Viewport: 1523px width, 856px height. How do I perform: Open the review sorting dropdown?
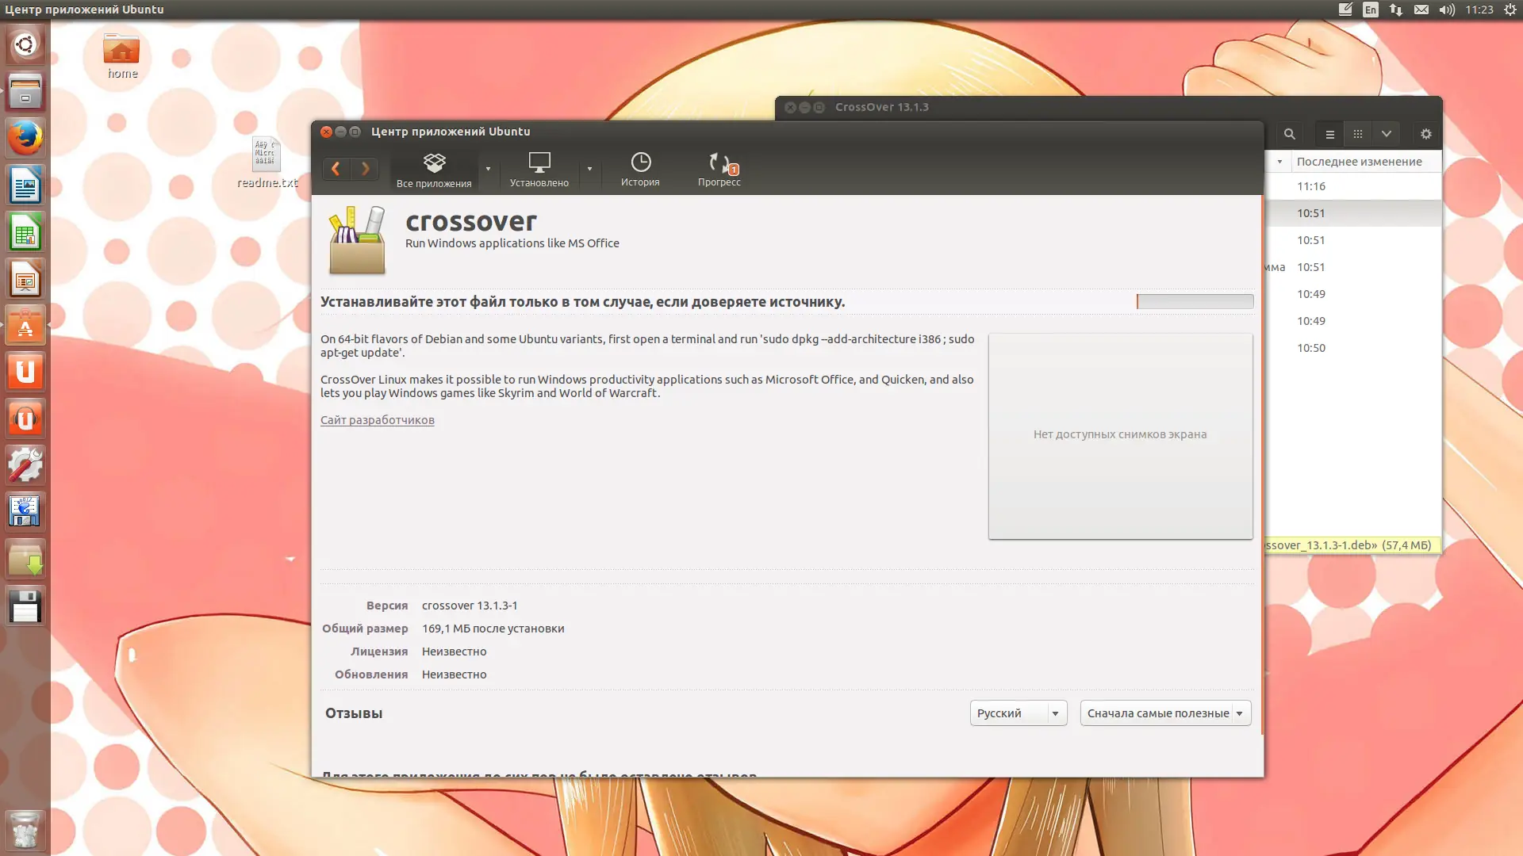(1164, 713)
